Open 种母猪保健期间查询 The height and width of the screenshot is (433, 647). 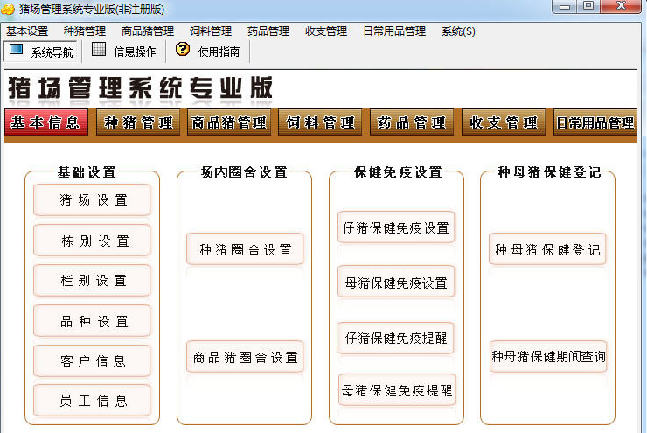click(x=548, y=357)
